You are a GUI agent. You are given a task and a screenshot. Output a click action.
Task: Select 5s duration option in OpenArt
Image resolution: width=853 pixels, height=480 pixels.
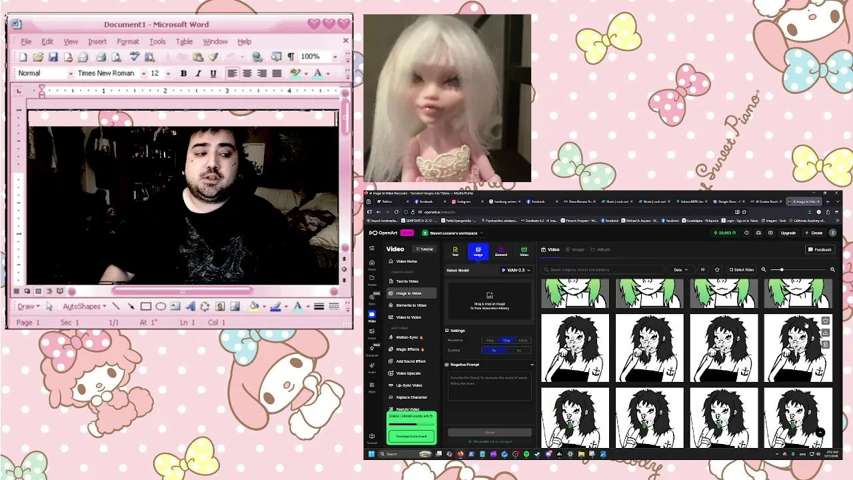coord(494,350)
